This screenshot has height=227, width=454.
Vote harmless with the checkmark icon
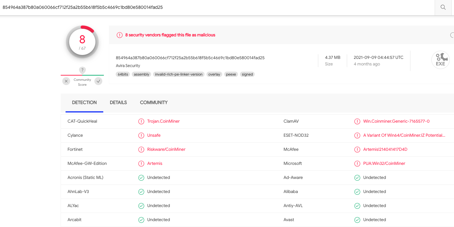click(x=98, y=81)
